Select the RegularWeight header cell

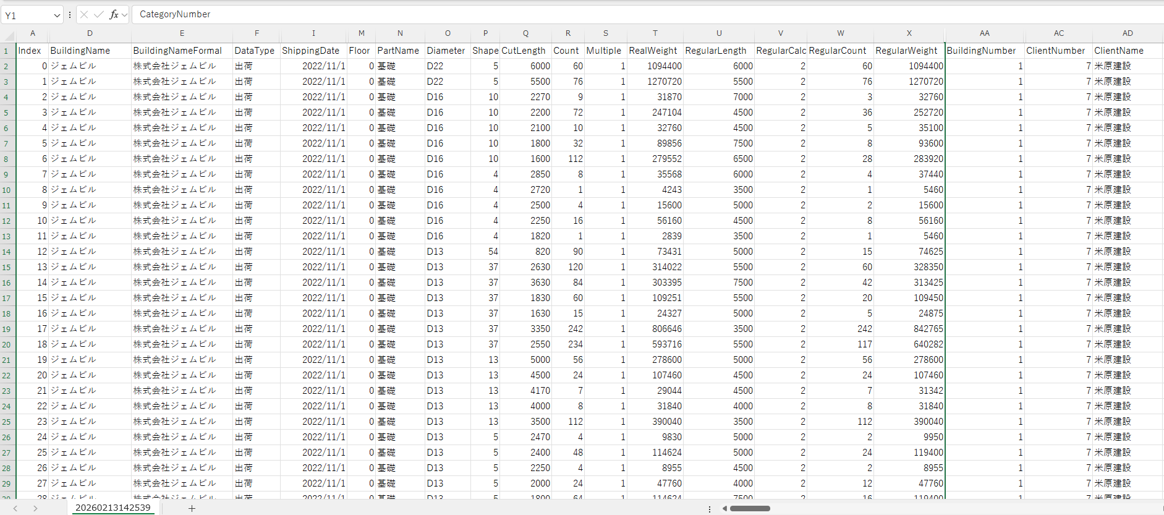click(x=906, y=51)
